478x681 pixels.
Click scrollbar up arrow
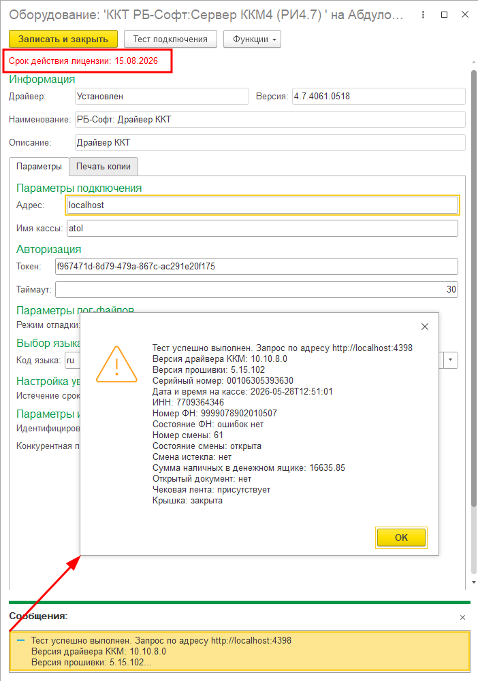point(474,63)
